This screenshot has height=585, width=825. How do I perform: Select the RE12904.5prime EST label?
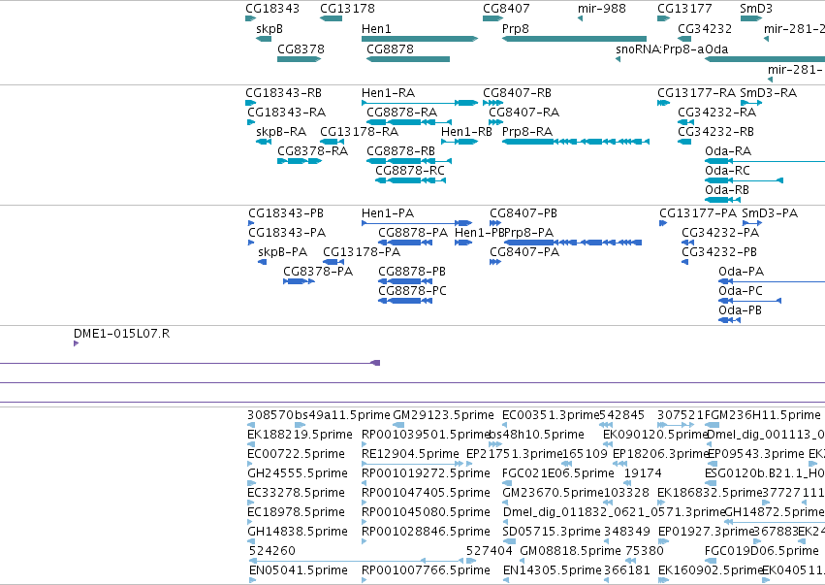tap(410, 455)
